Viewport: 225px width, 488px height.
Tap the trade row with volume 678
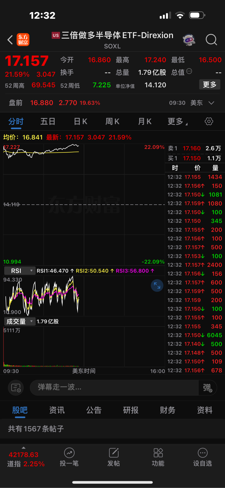coord(195,370)
